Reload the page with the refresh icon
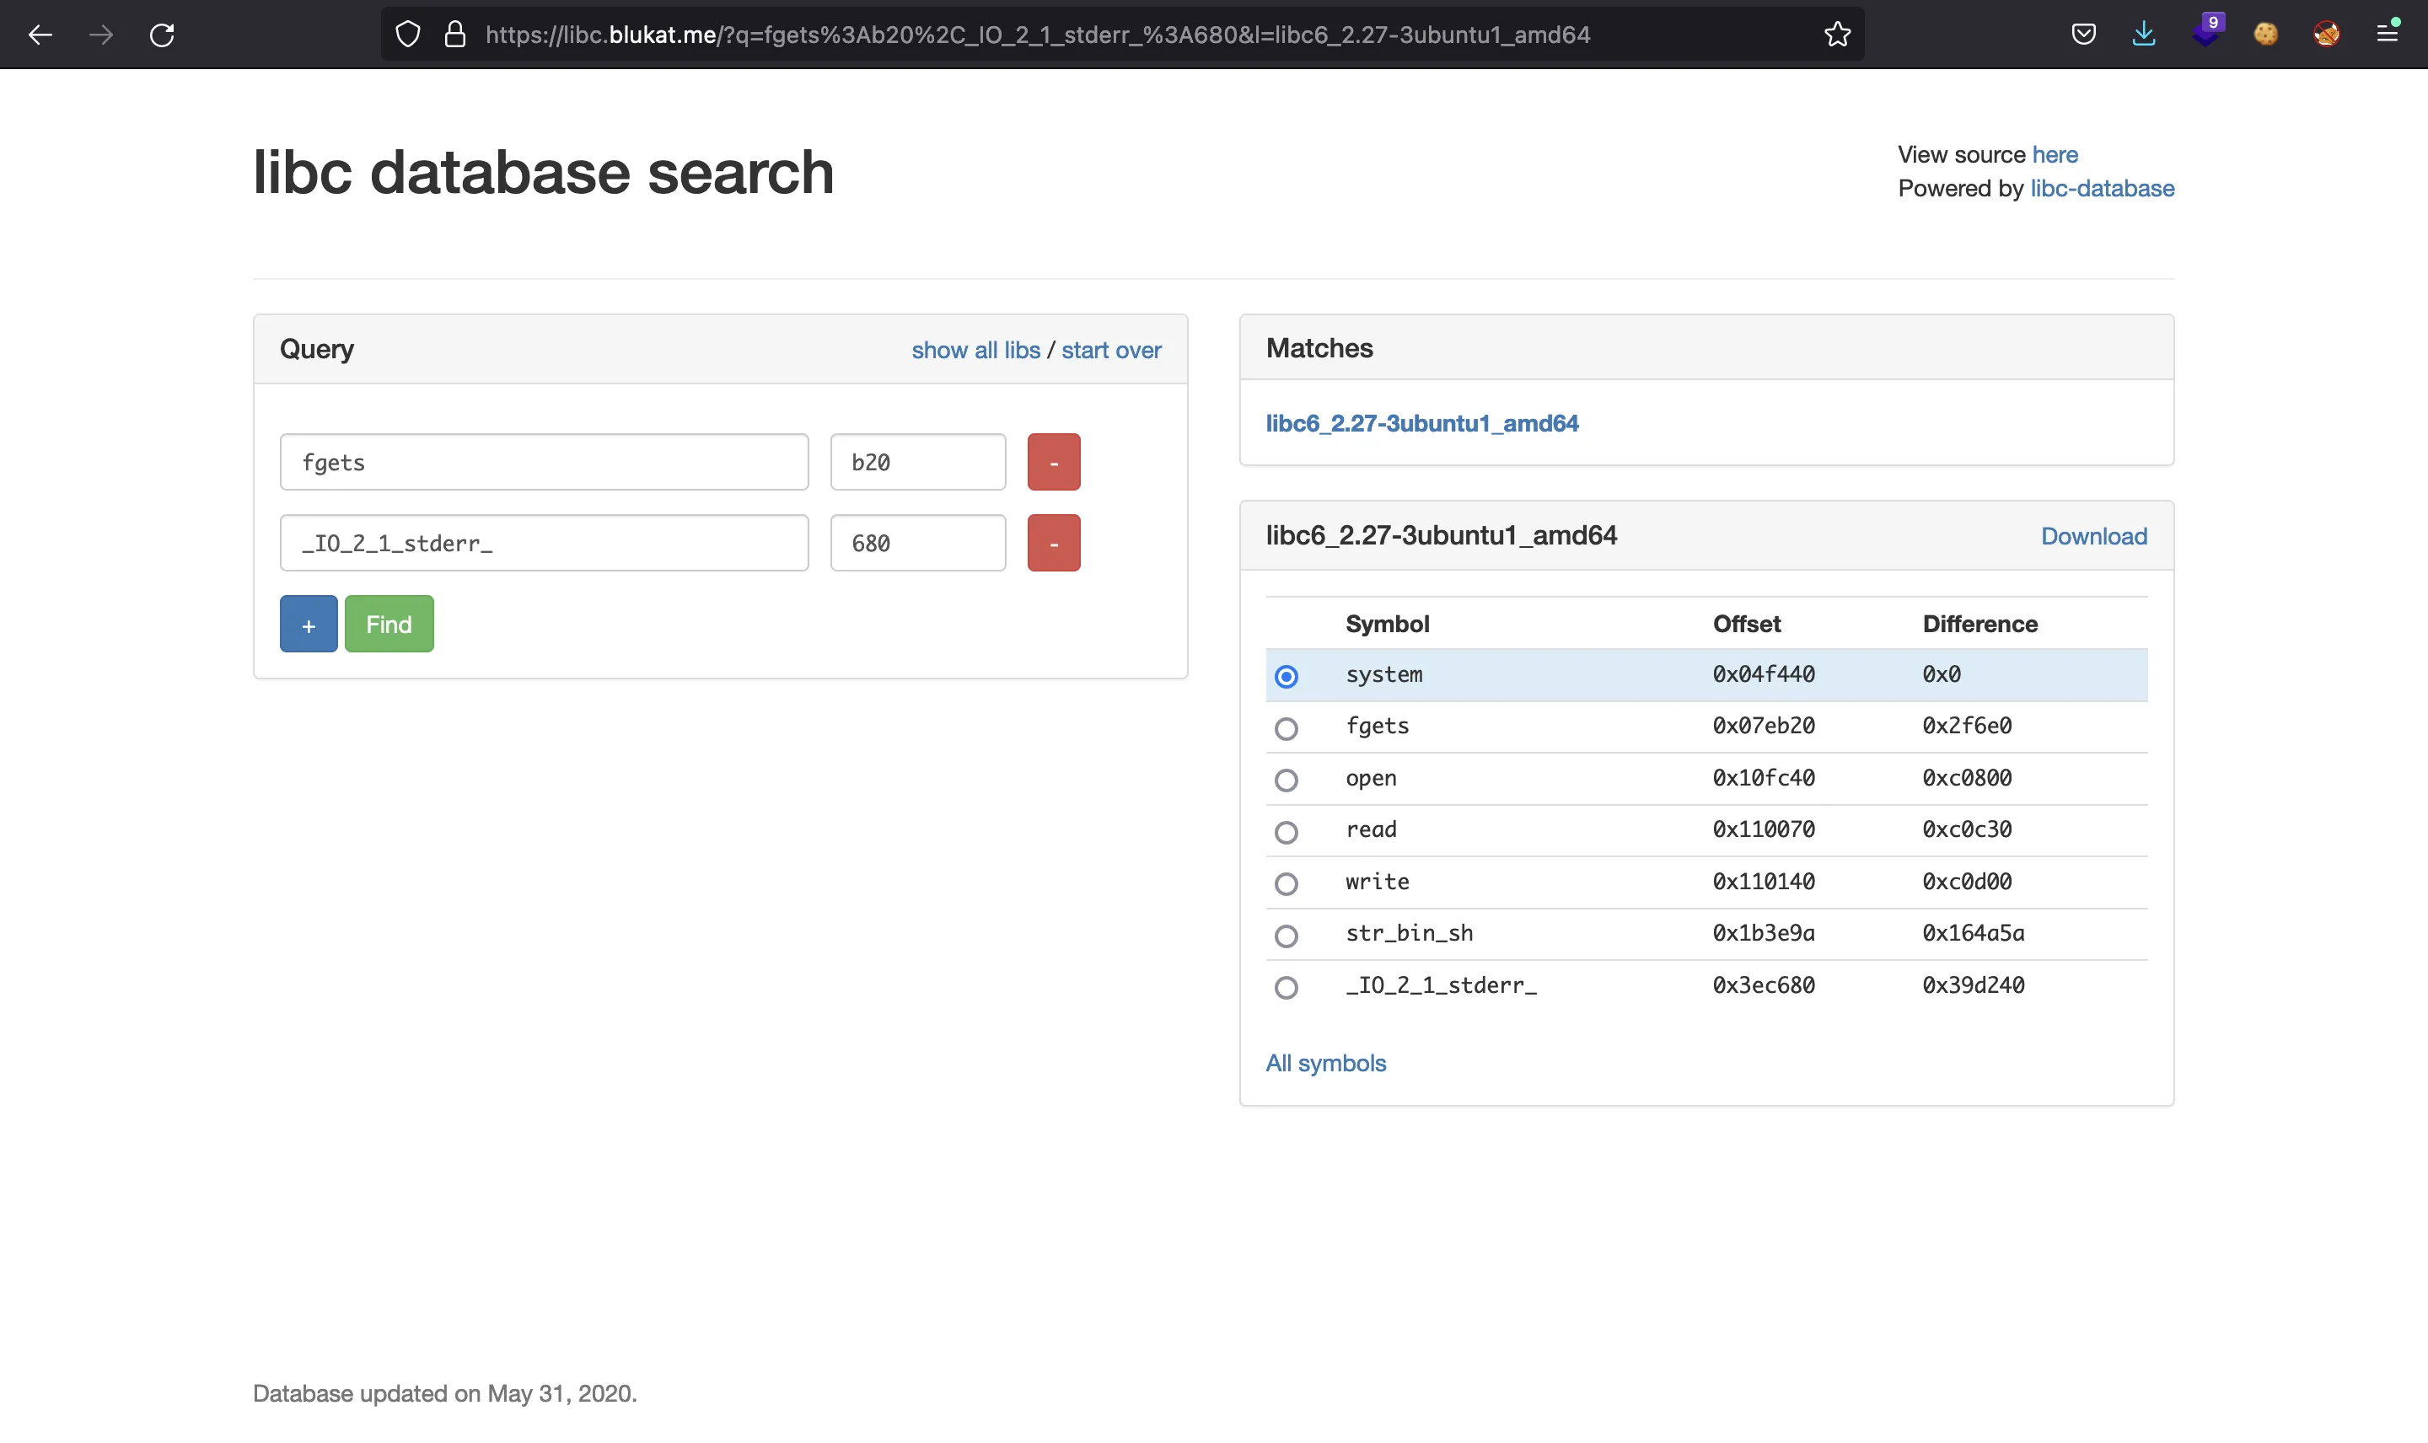 [x=163, y=35]
